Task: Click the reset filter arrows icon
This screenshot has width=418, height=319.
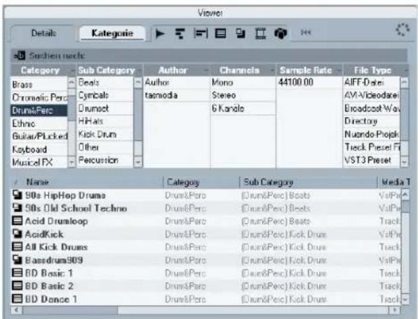Action: point(305,32)
